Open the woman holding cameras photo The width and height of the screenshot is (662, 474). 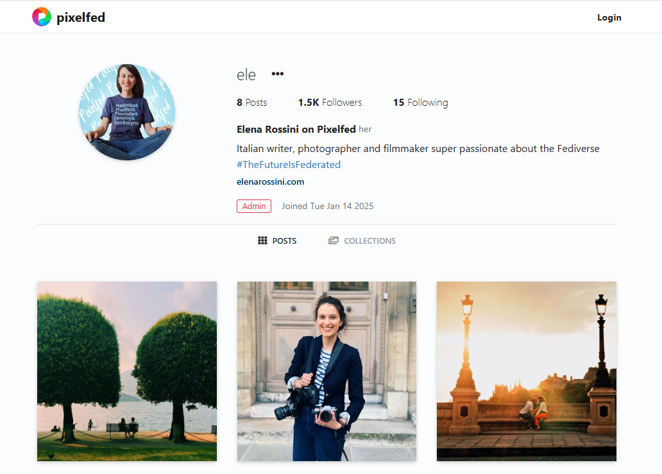(327, 371)
